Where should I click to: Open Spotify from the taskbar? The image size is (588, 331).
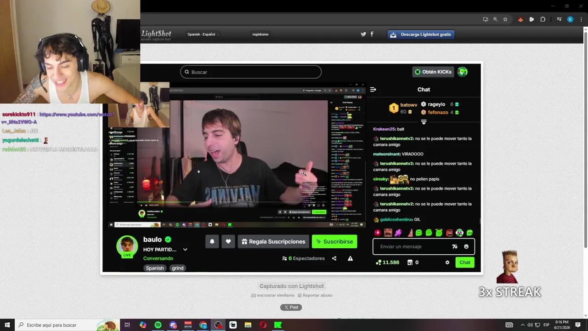point(158,325)
